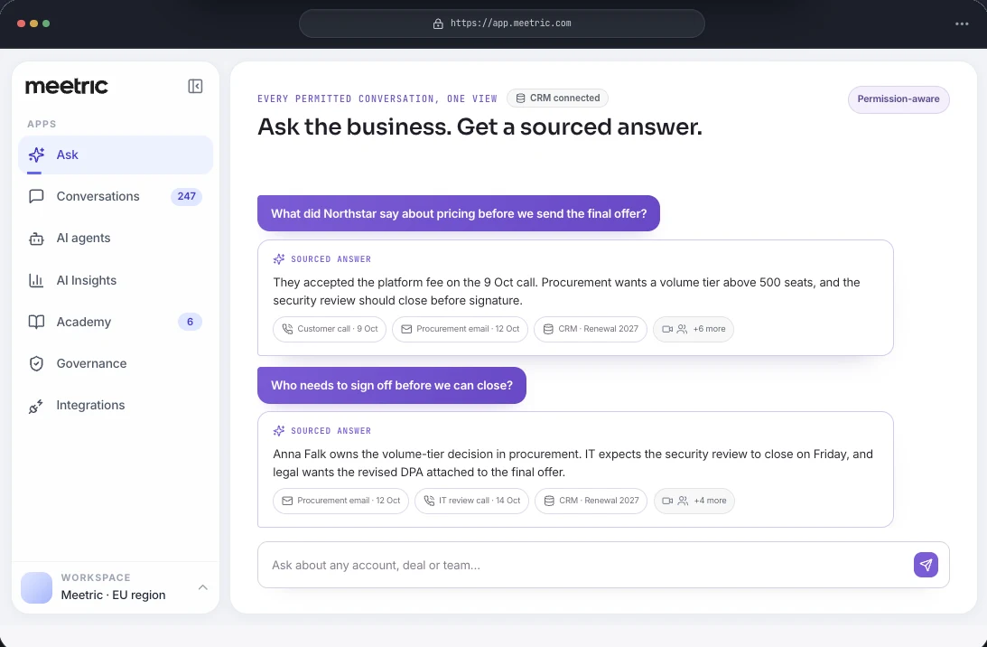Collapse the sidebar panel icon
Viewport: 987px width, 647px height.
click(195, 87)
